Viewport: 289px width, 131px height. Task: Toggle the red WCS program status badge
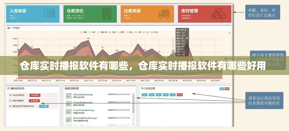34,95
